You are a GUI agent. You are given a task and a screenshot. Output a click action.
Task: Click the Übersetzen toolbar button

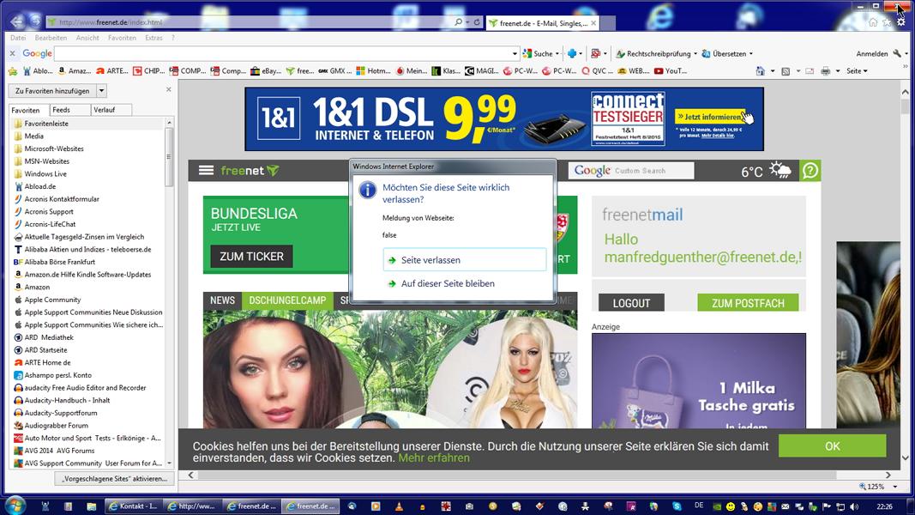coord(724,53)
